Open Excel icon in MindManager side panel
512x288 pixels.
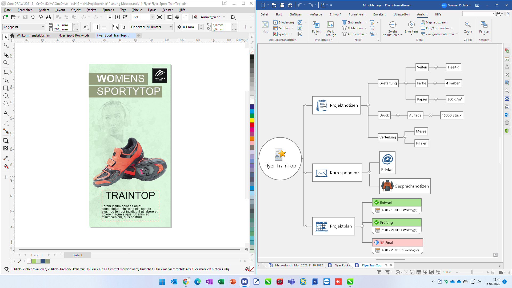click(x=507, y=131)
